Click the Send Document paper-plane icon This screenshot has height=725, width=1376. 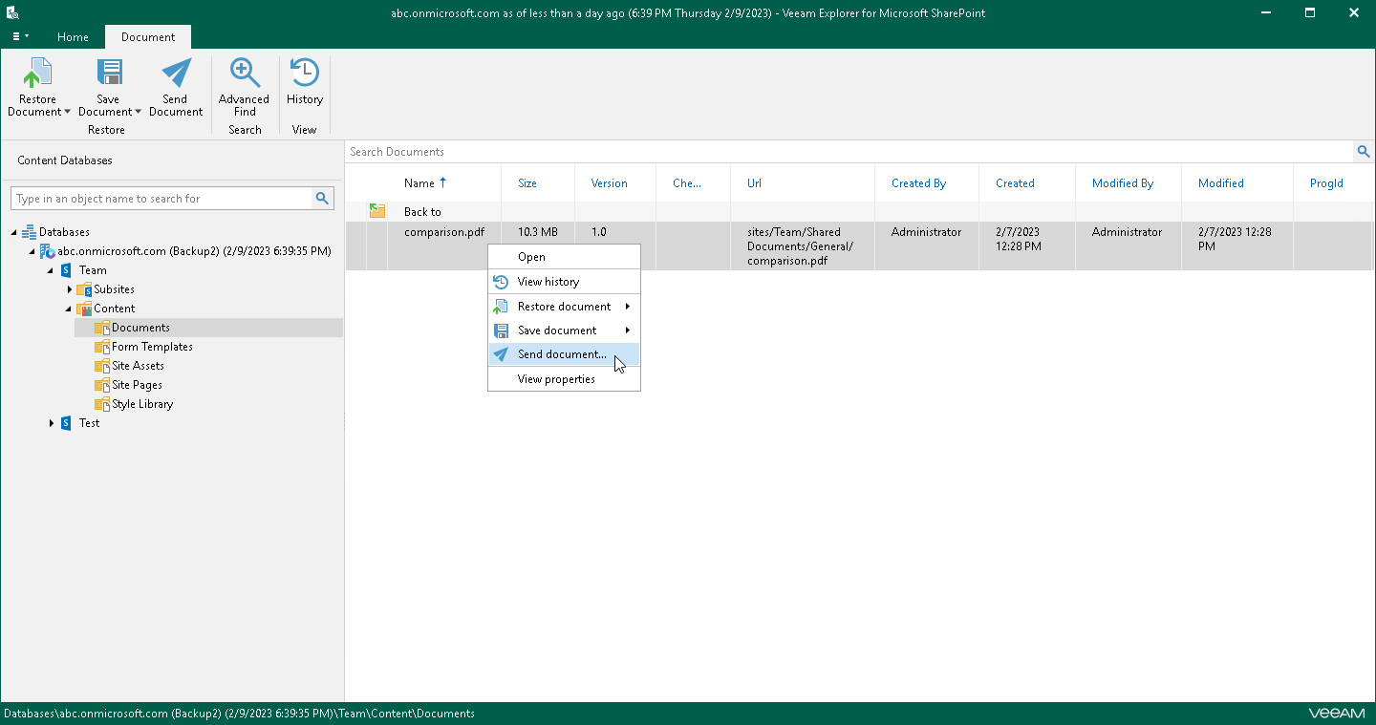pyautogui.click(x=176, y=72)
